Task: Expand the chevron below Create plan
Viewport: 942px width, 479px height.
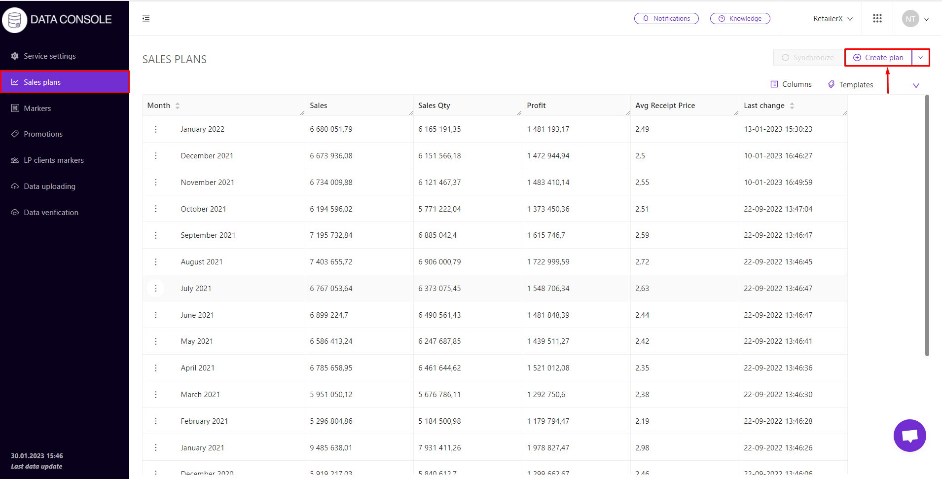Action: pyautogui.click(x=916, y=85)
